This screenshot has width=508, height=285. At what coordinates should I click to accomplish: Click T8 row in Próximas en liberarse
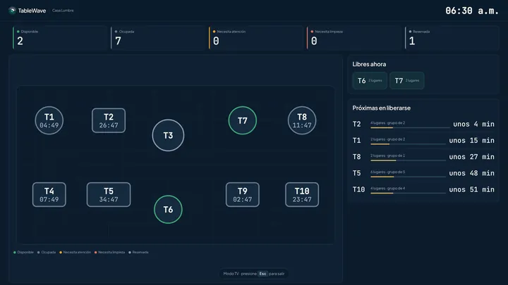click(x=423, y=157)
